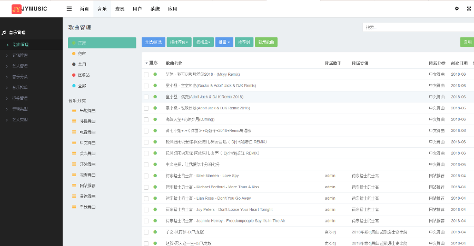Open the 用户 menu in top navigation

tap(137, 9)
